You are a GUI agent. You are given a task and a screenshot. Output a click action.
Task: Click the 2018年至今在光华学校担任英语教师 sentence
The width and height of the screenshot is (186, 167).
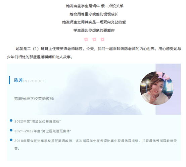point(96,145)
